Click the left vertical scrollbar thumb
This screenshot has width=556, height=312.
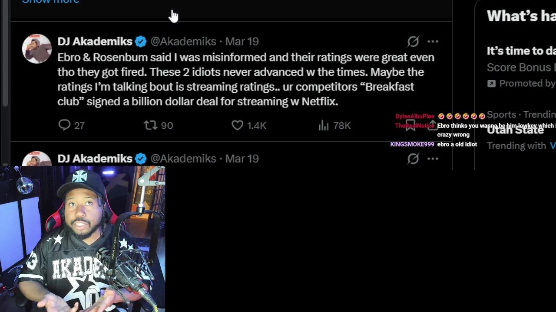pyautogui.click(x=5, y=52)
